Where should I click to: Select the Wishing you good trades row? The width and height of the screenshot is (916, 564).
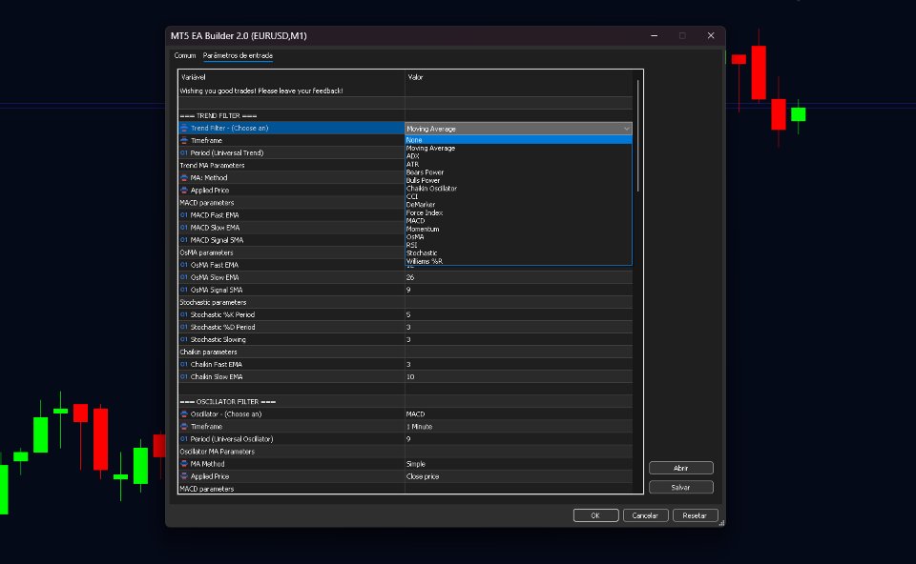coord(406,91)
